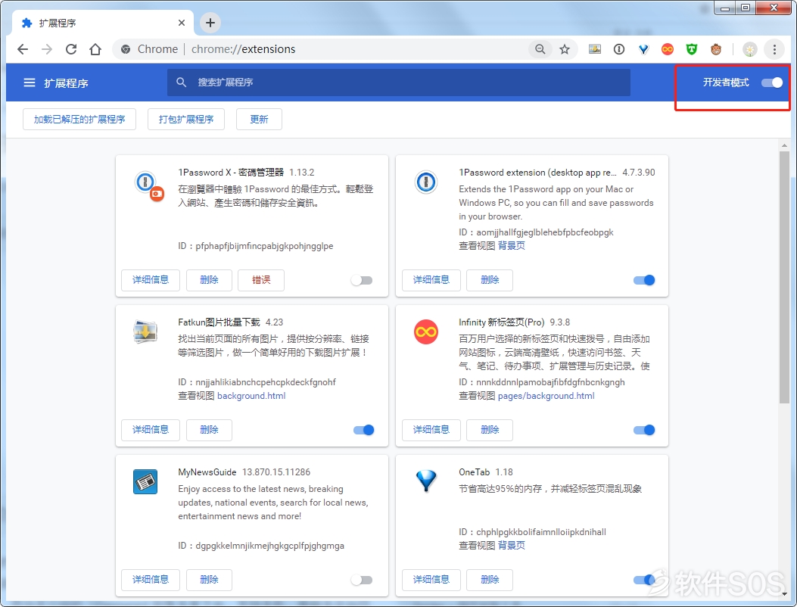797x607 pixels.
Task: Go back with the browser back arrow
Action: [23, 49]
